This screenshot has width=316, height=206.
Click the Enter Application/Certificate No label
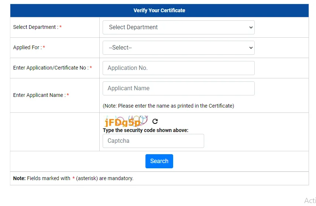[x=51, y=68]
